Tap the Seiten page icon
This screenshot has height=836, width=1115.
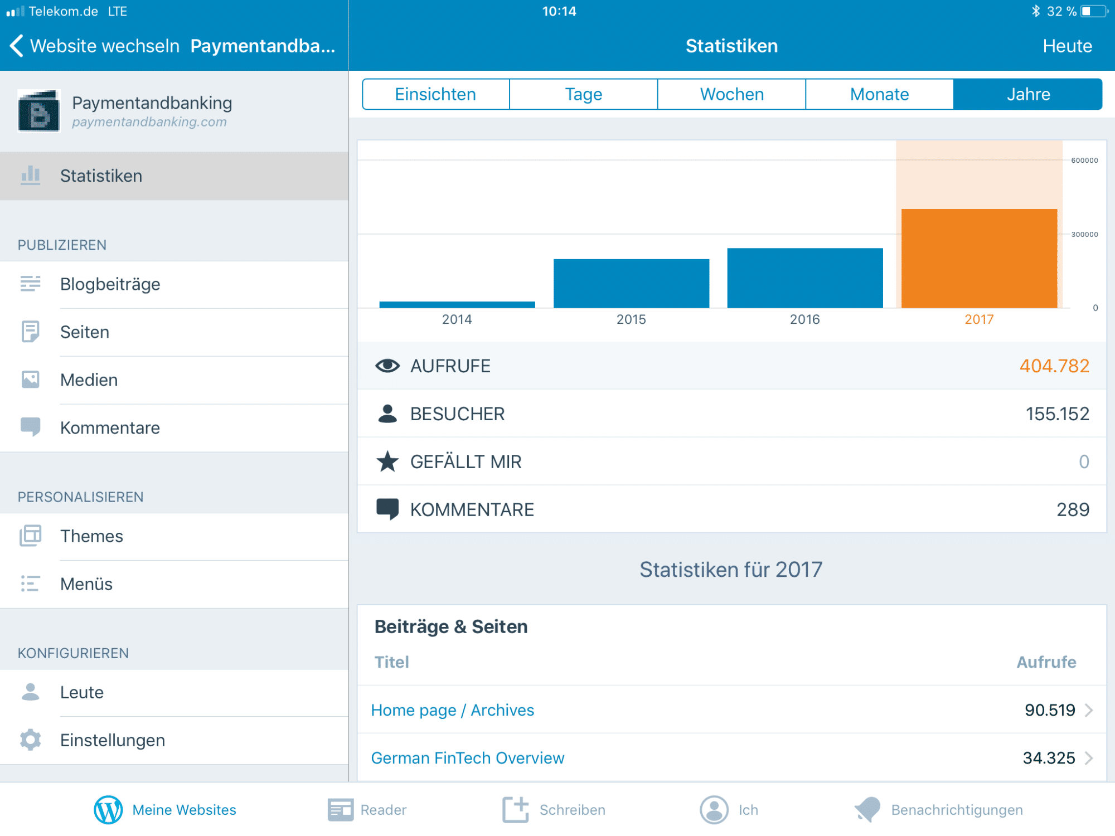(x=31, y=332)
